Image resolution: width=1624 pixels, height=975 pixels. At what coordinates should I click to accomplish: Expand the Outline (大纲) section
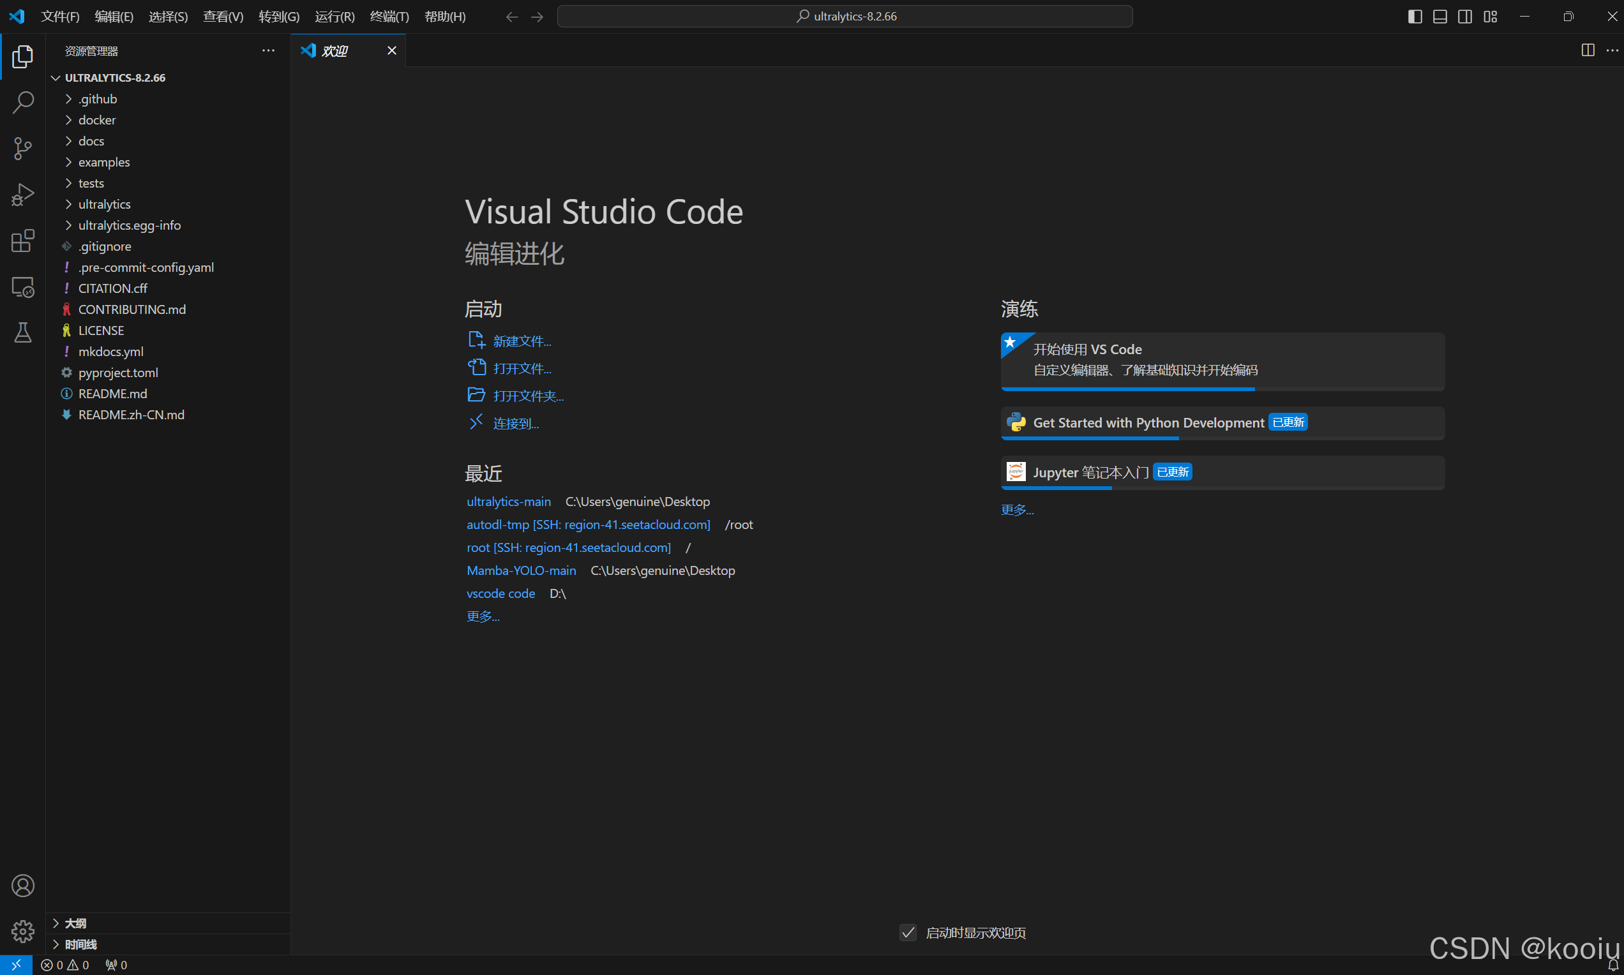click(x=75, y=923)
